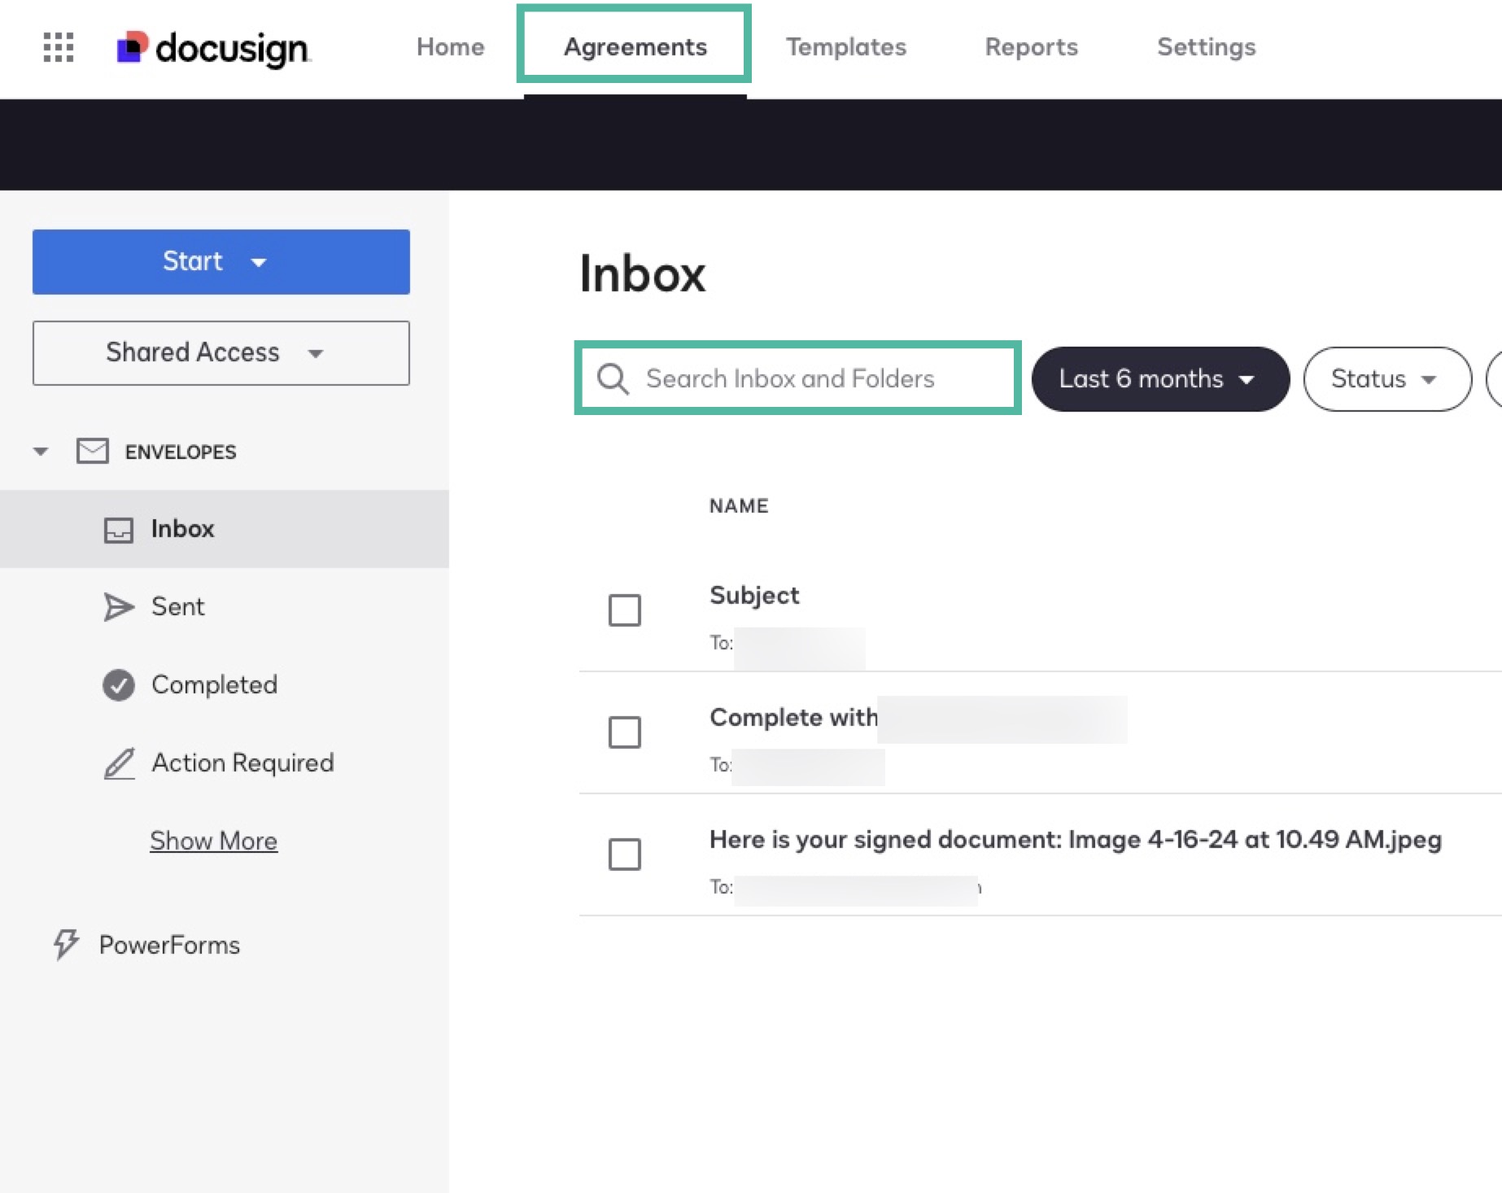This screenshot has width=1502, height=1193.
Task: Click the Docusign logo
Action: click(214, 48)
